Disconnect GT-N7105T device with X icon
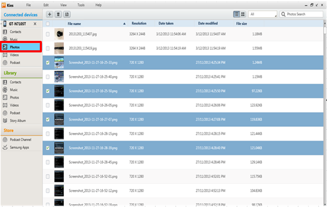 tap(35, 24)
